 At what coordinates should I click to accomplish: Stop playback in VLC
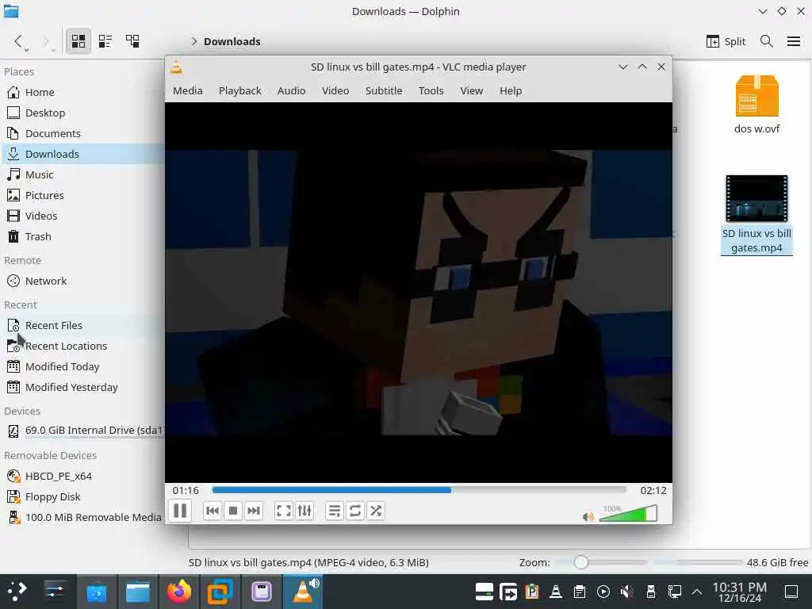[x=233, y=511]
